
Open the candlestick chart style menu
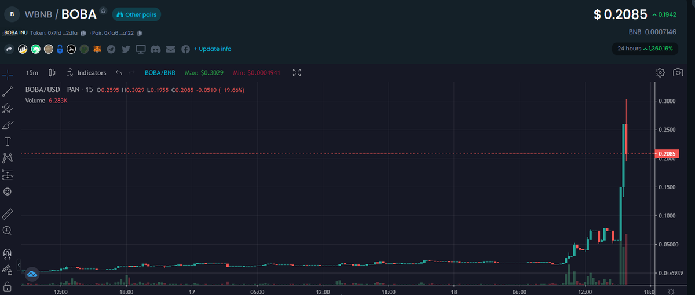click(x=52, y=73)
